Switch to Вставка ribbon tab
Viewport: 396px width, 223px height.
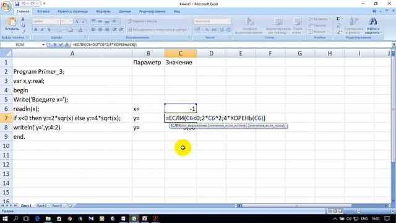click(43, 11)
